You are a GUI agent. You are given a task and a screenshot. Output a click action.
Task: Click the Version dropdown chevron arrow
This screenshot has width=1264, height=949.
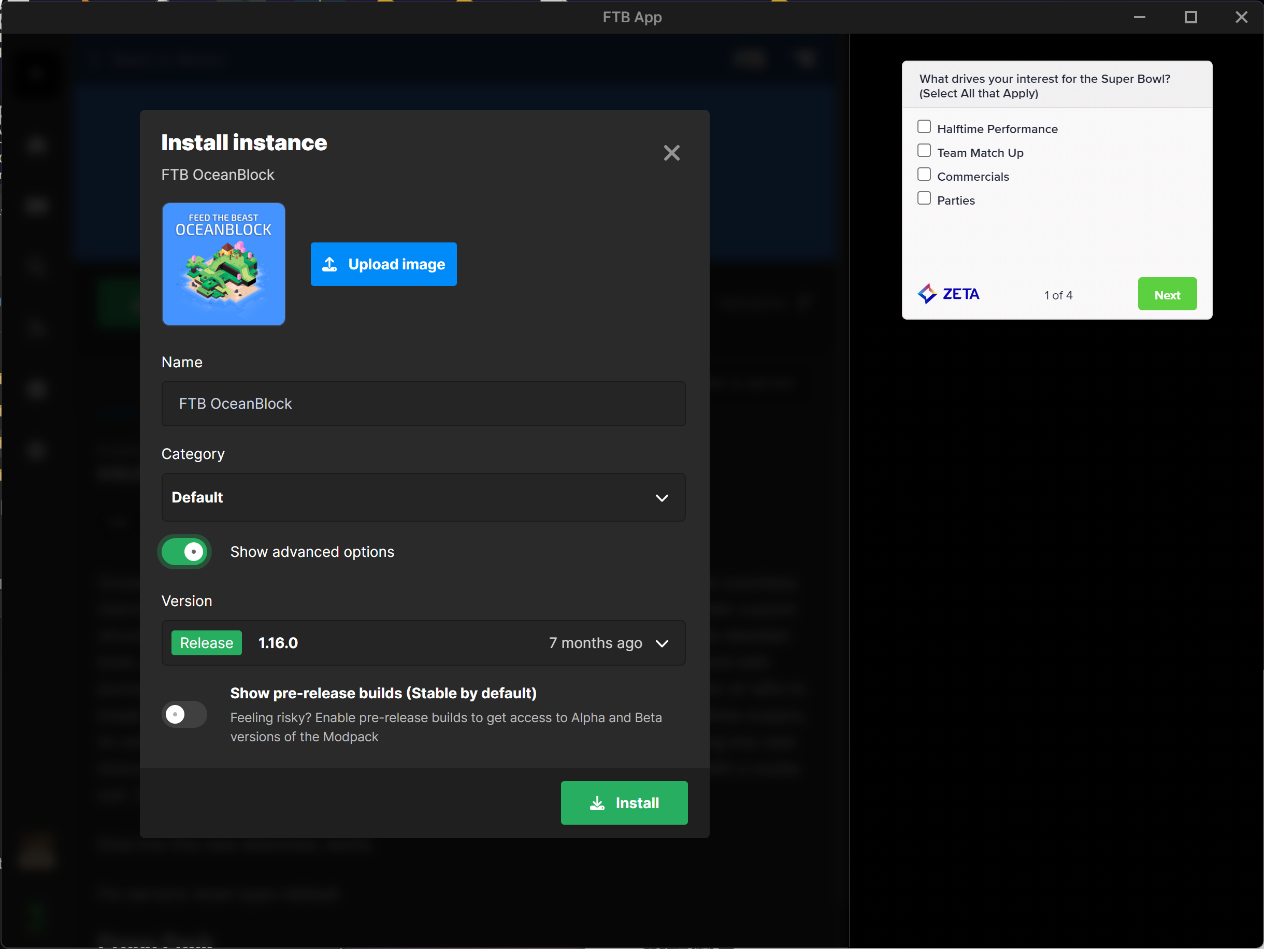tap(662, 643)
